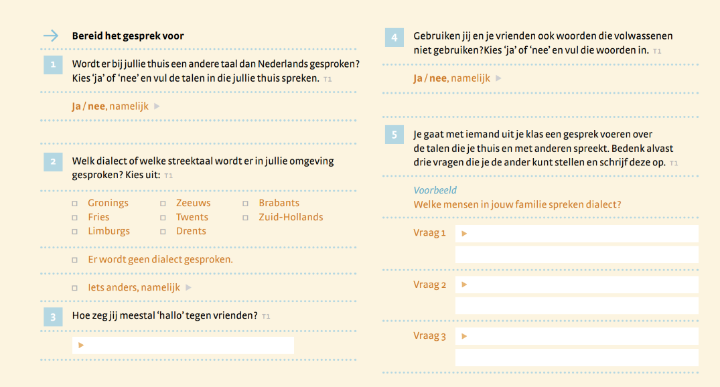This screenshot has width=720, height=387.
Task: Click the triangle marker after question 1 'namelijk'
Action: pyautogui.click(x=157, y=106)
